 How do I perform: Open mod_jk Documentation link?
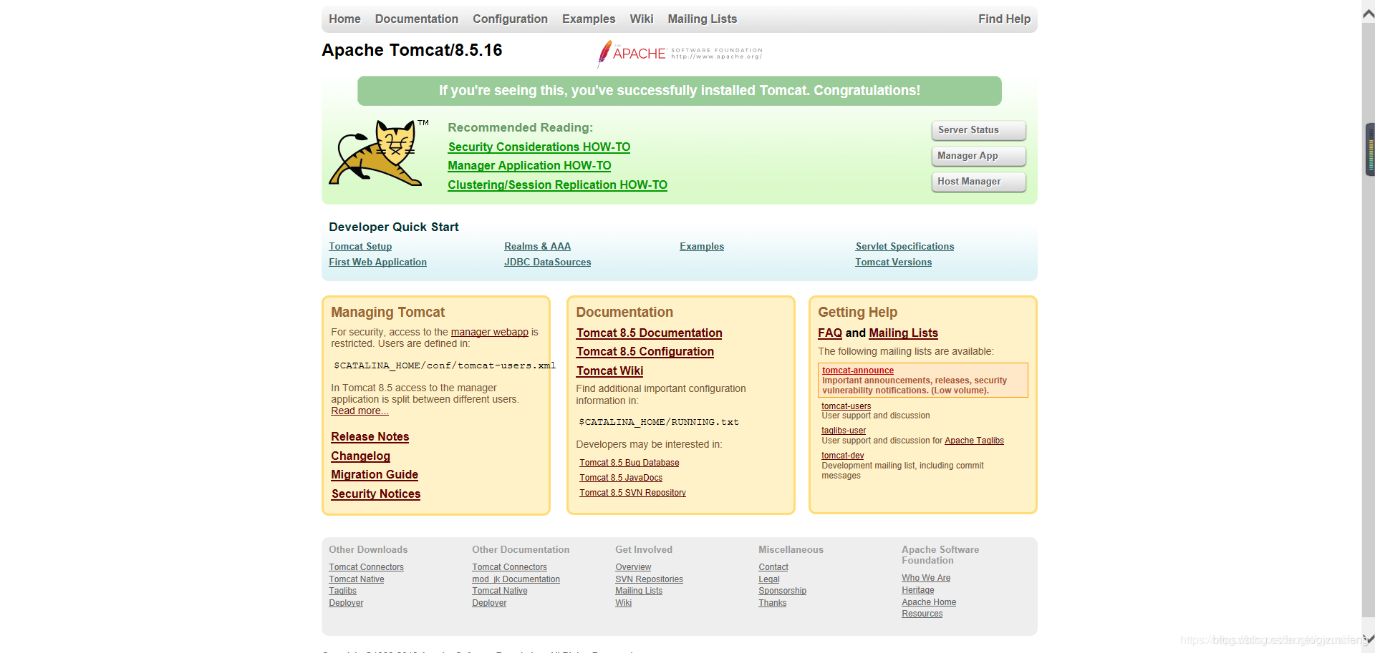(x=516, y=579)
